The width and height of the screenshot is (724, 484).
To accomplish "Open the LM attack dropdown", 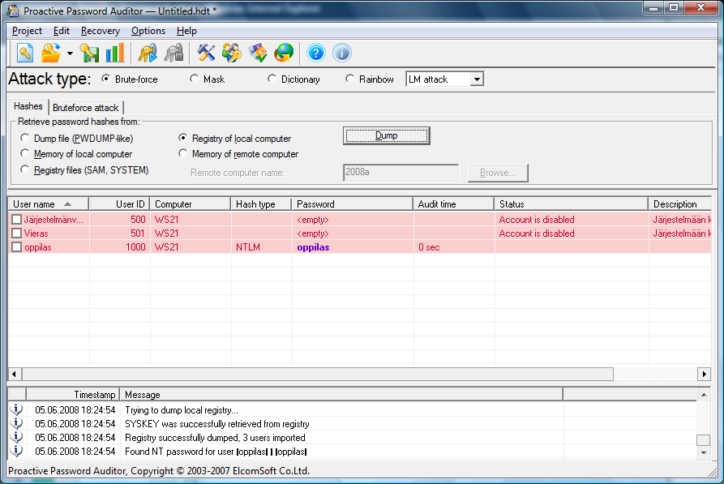I will (x=477, y=79).
